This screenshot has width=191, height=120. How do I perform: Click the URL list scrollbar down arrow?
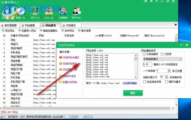(x=136, y=77)
